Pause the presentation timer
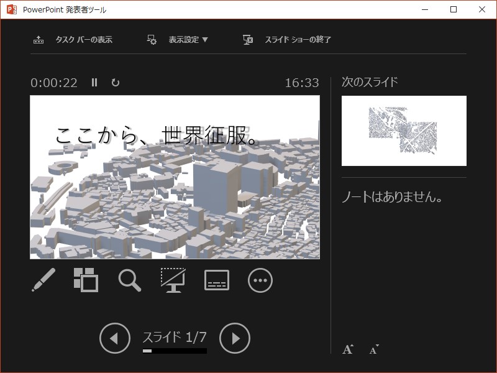Viewport: 497px width, 373px height. pyautogui.click(x=94, y=81)
